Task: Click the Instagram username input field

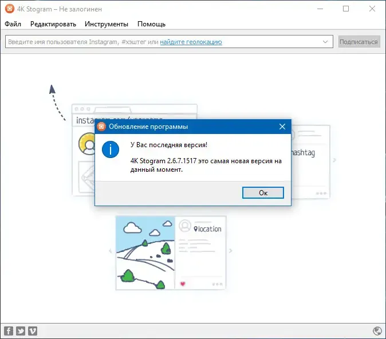Action: [169, 42]
